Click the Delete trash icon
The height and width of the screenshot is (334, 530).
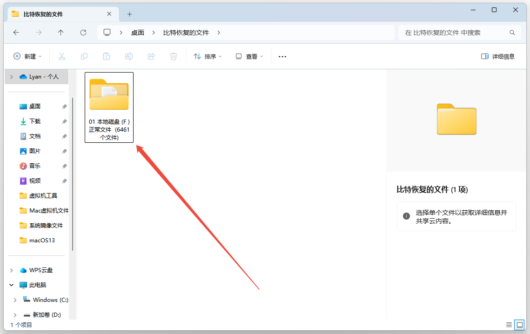point(174,56)
